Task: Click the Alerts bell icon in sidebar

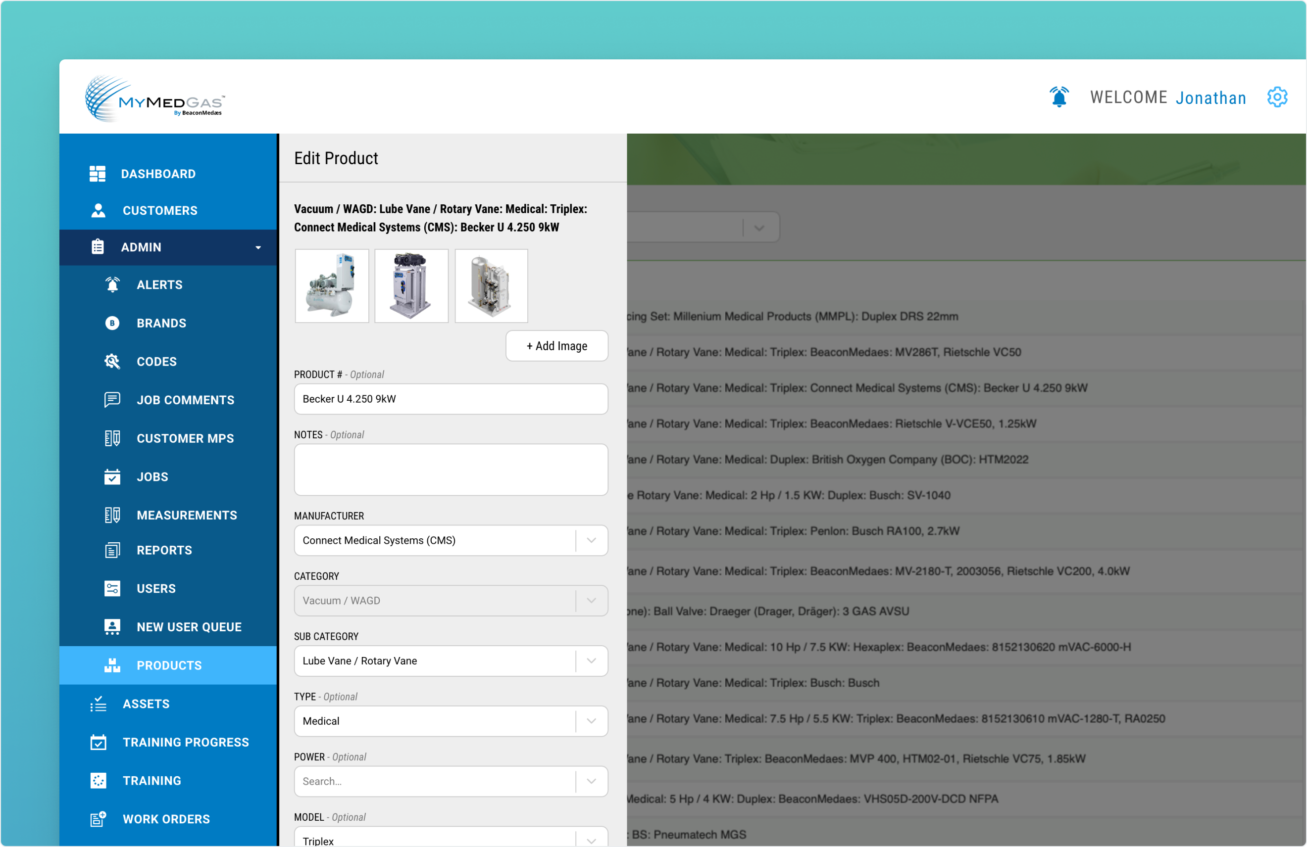Action: coord(112,285)
